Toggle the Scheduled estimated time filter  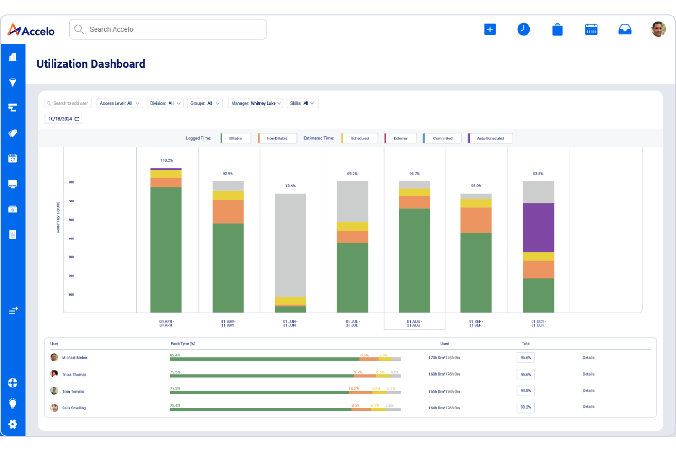359,138
